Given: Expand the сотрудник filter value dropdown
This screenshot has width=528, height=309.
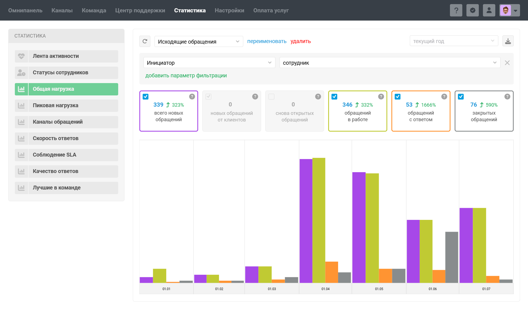Looking at the screenshot, I should 389,63.
